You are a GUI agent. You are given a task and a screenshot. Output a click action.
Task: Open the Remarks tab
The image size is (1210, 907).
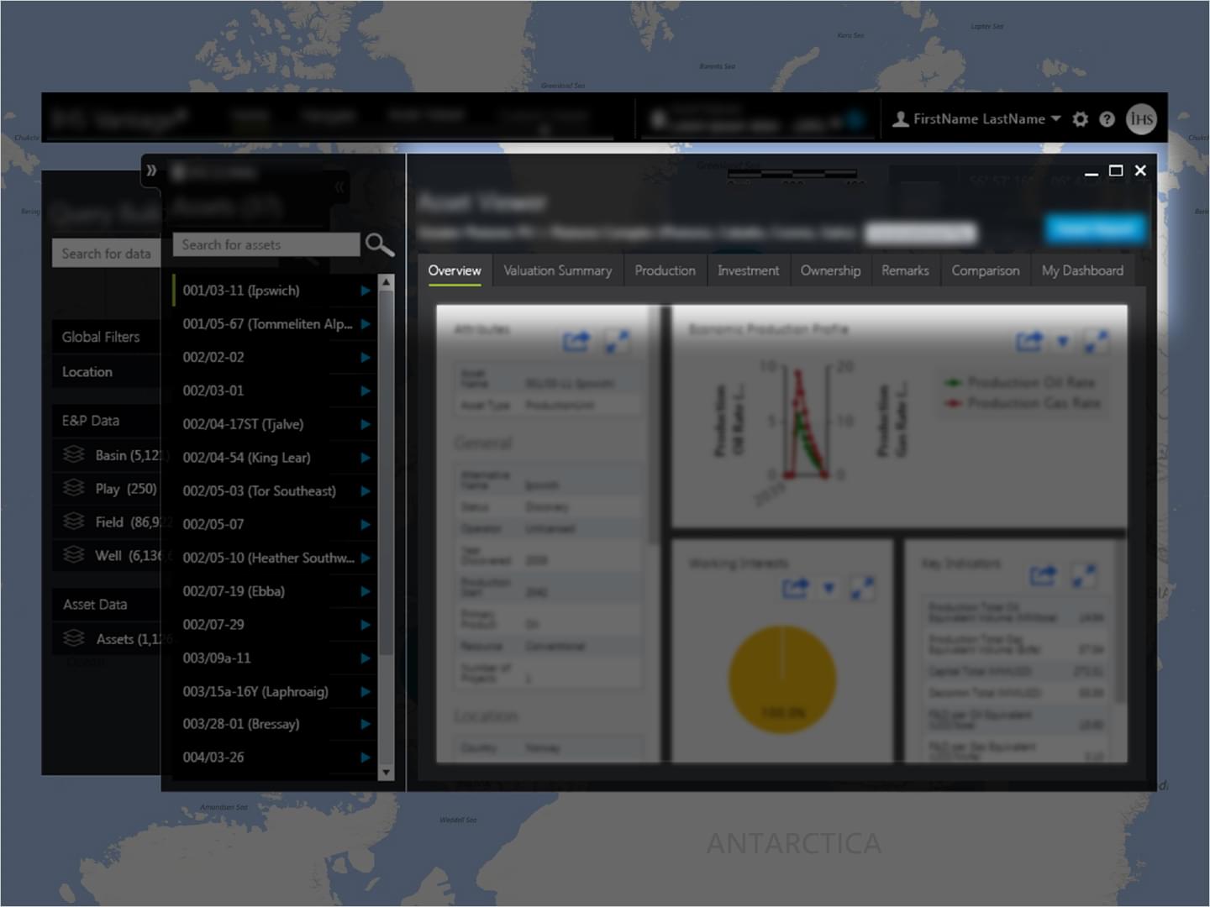905,270
